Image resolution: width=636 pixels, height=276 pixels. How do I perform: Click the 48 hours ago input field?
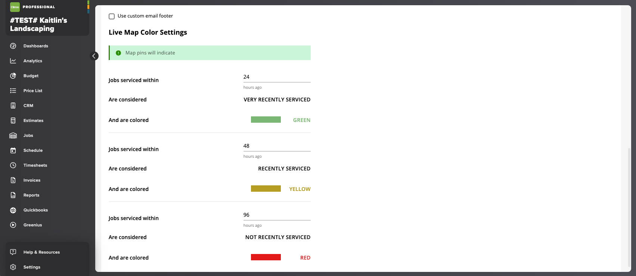pos(277,146)
